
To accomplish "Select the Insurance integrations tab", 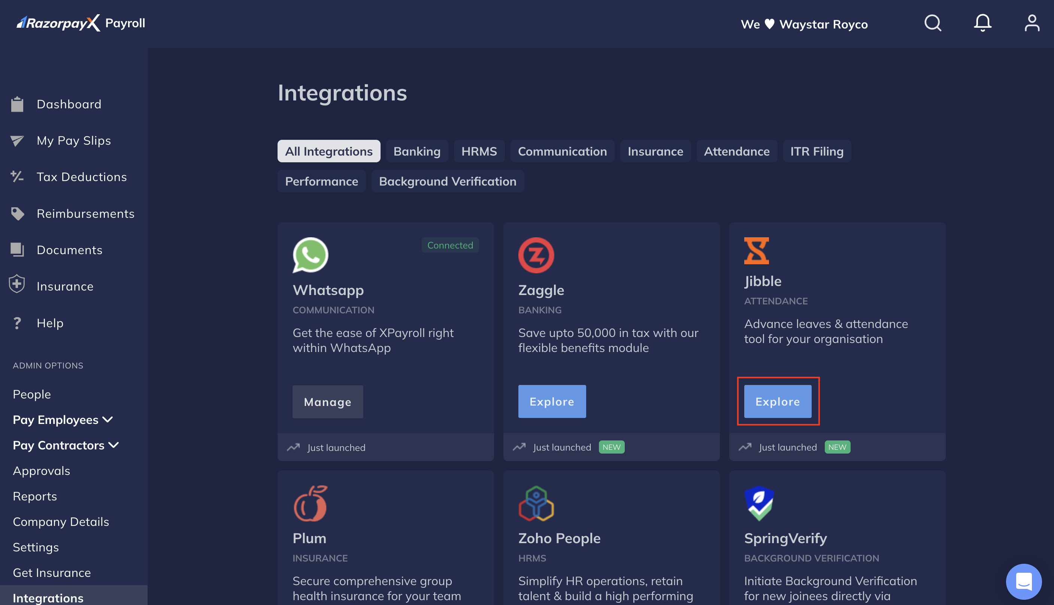I will 655,151.
